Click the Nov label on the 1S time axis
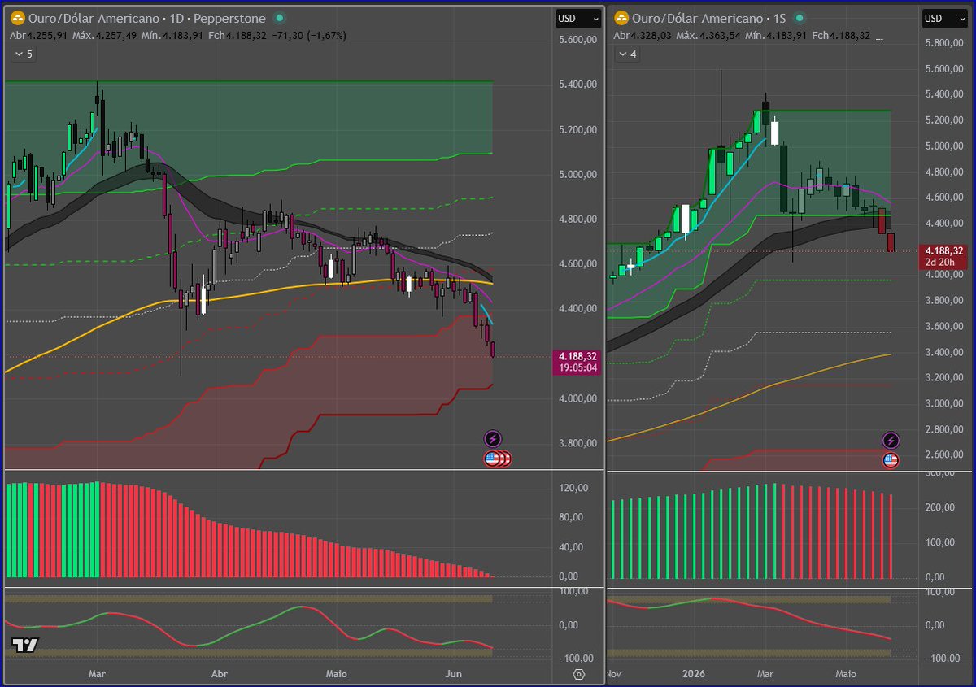Viewport: 976px width, 687px height. click(614, 674)
